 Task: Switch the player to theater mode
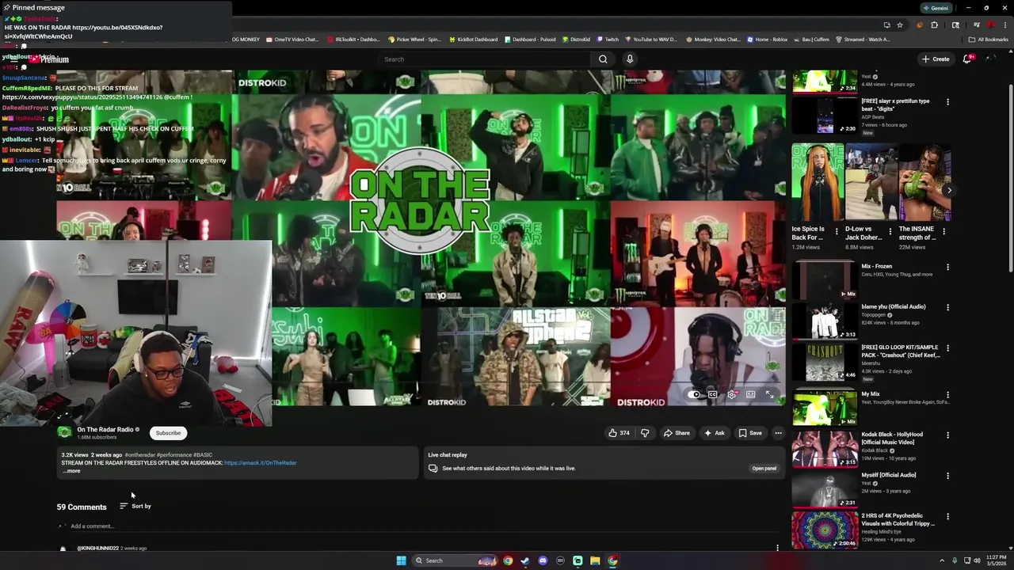click(x=750, y=394)
